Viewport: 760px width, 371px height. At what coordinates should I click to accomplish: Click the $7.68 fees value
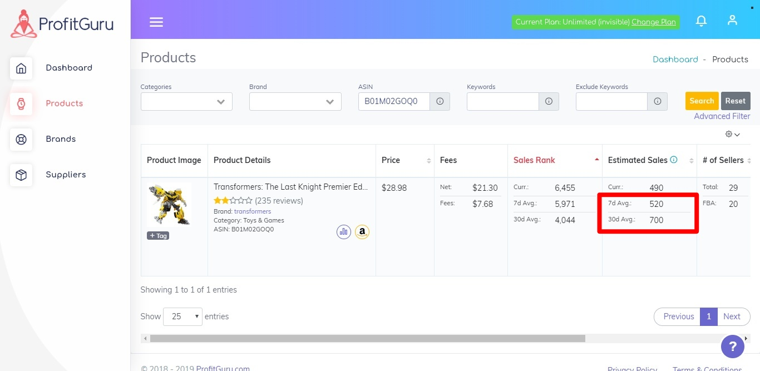pyautogui.click(x=483, y=204)
